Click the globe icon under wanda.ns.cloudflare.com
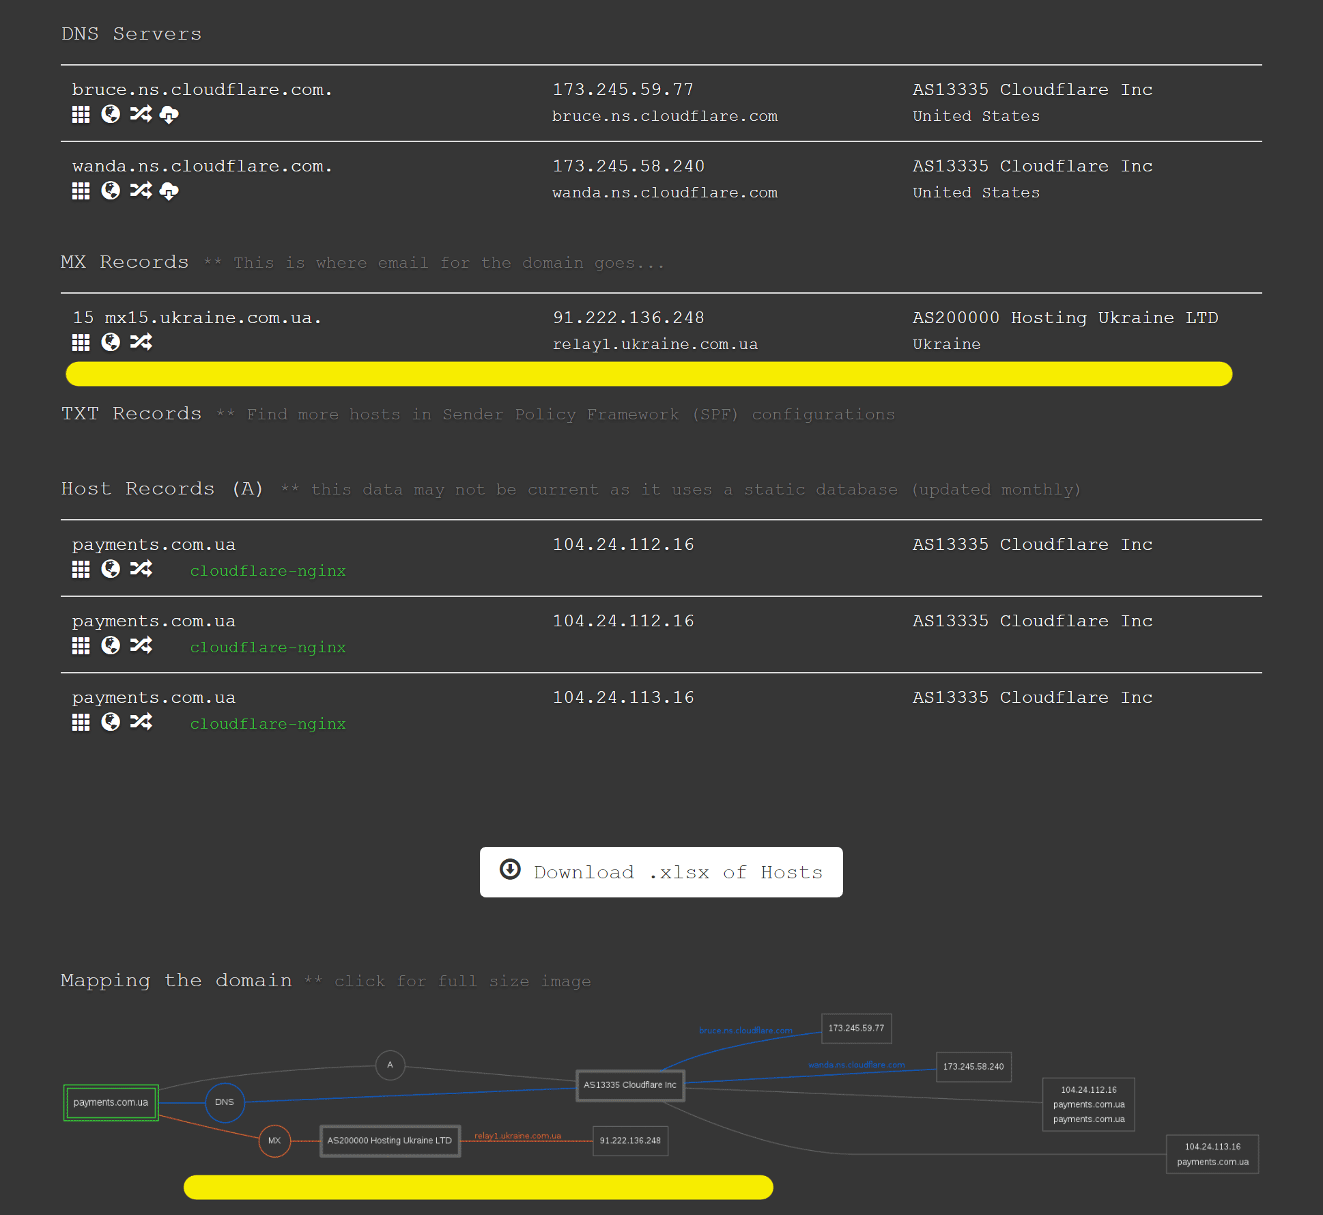This screenshot has height=1215, width=1323. pyautogui.click(x=111, y=191)
